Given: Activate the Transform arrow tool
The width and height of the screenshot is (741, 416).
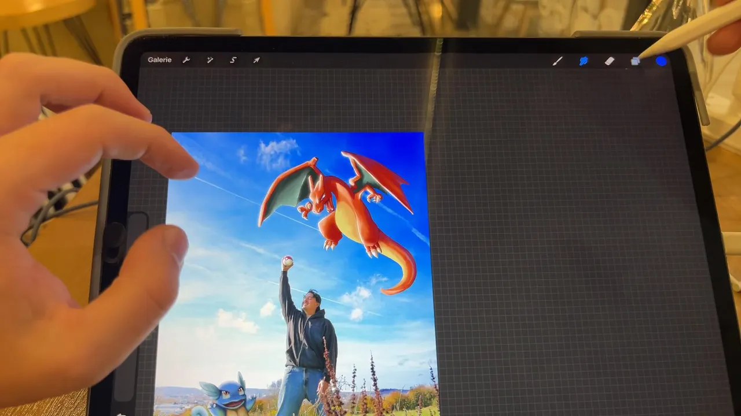Looking at the screenshot, I should (x=256, y=60).
